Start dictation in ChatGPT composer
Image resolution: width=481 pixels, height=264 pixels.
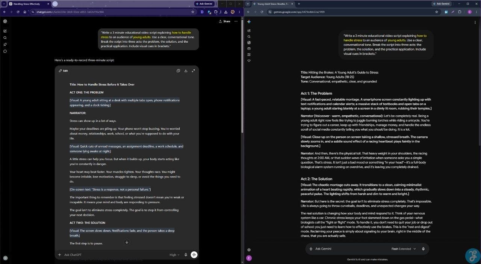[x=186, y=255]
